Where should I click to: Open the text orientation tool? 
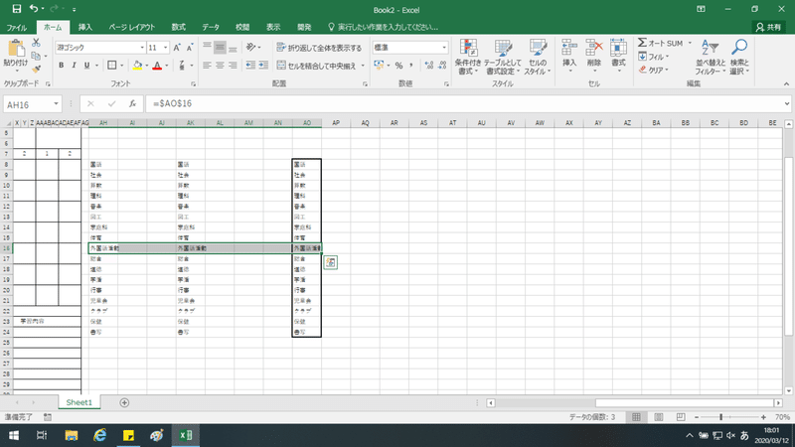252,48
